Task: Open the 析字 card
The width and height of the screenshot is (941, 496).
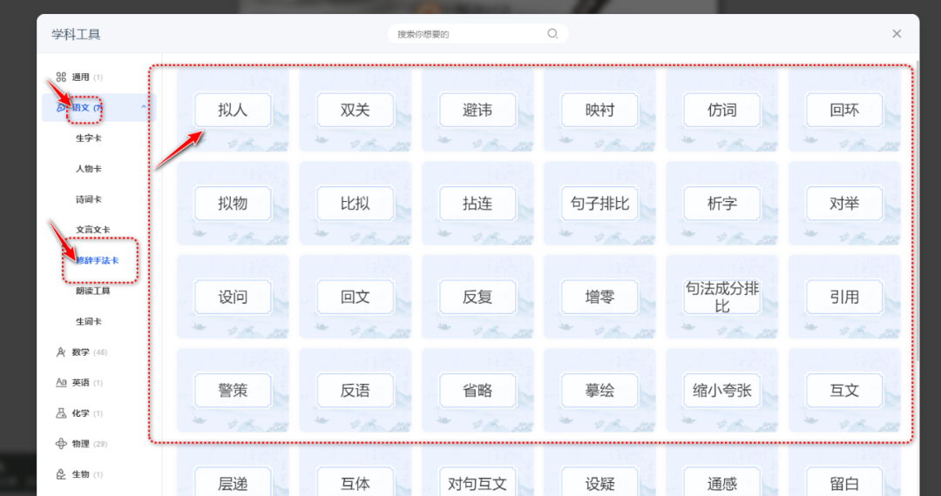Action: tap(722, 204)
